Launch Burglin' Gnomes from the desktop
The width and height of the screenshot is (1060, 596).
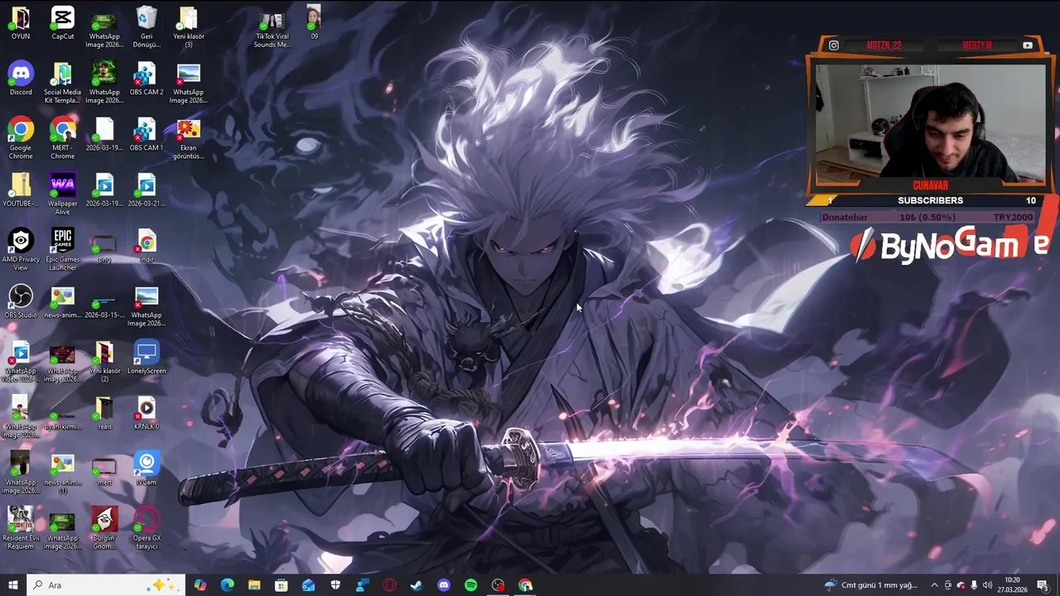click(x=104, y=528)
